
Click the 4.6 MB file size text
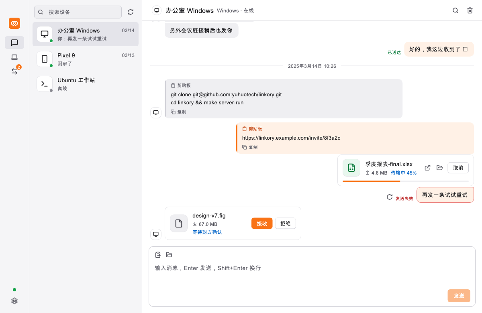pos(379,173)
